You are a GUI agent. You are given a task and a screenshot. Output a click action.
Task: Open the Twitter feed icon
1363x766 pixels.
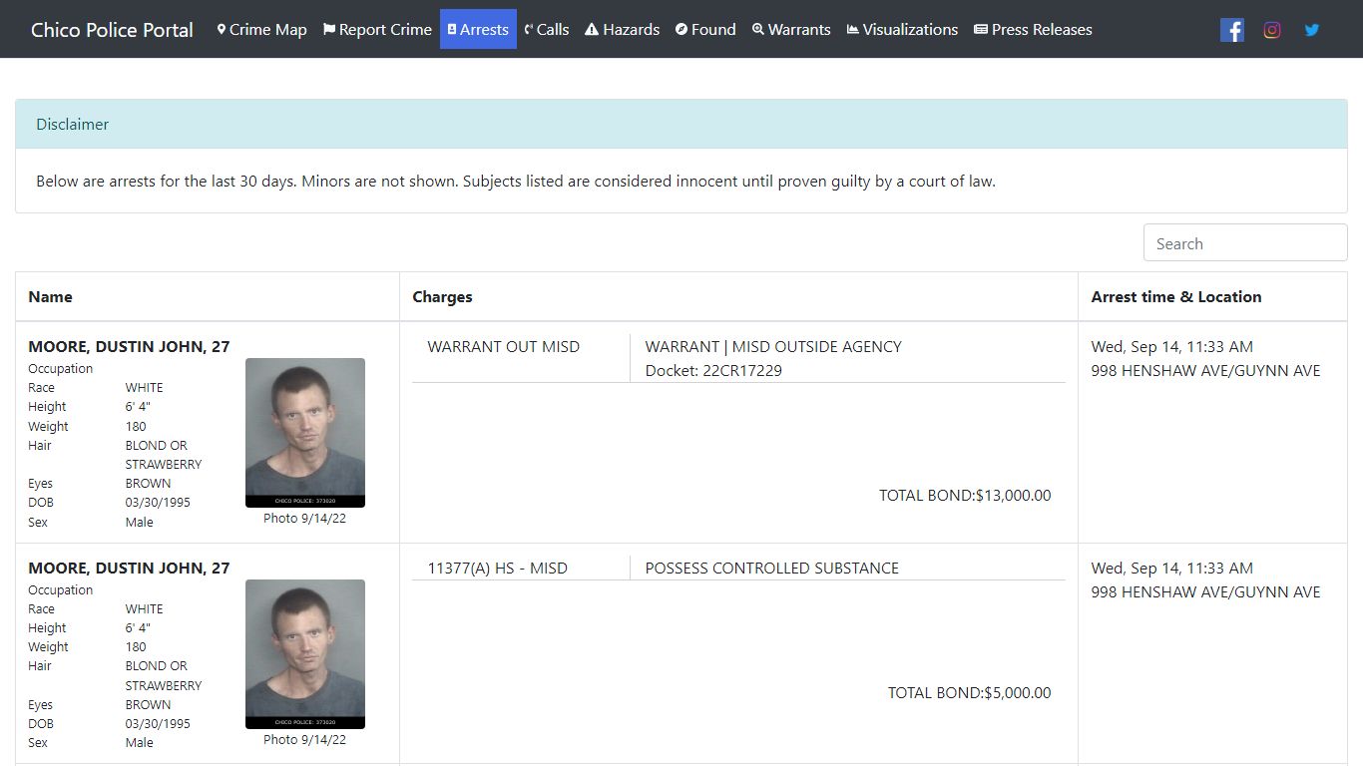(1312, 30)
